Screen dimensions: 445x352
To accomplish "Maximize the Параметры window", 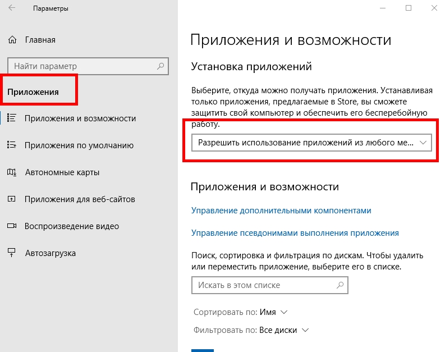I will point(409,8).
